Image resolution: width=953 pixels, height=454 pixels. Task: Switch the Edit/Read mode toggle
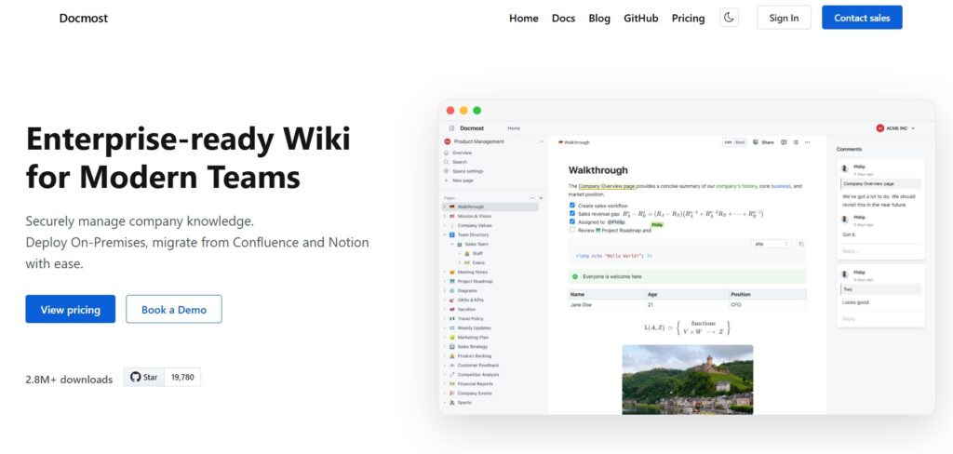coord(734,142)
